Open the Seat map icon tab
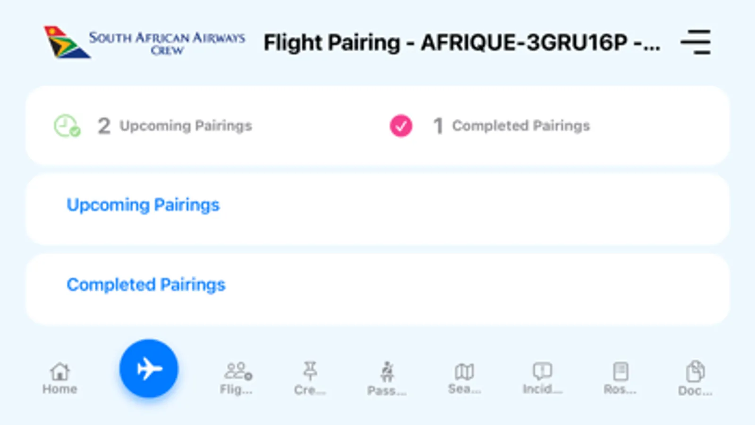755x425 pixels. click(464, 378)
